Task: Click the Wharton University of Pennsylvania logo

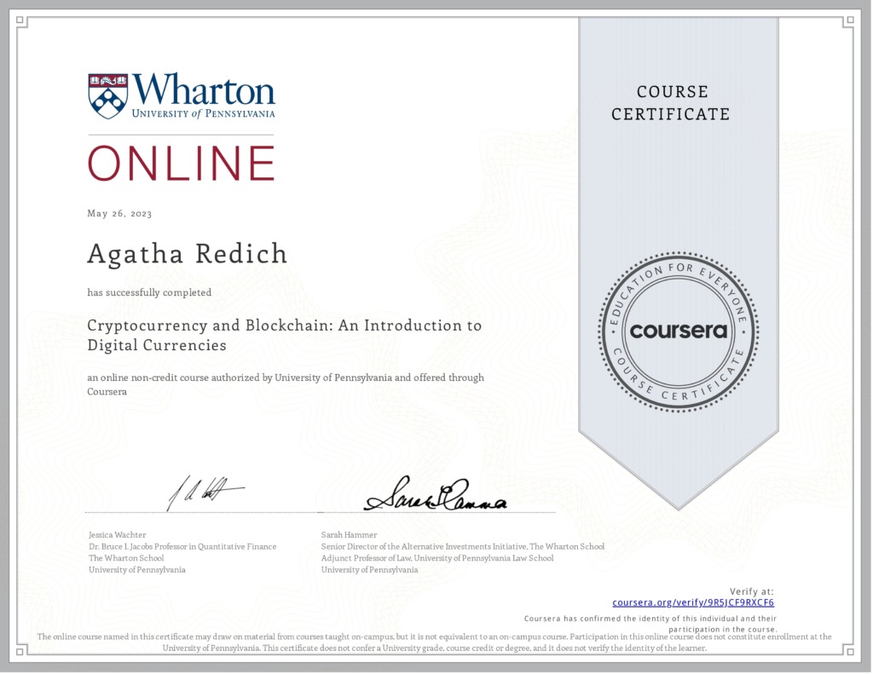Action: pos(182,95)
